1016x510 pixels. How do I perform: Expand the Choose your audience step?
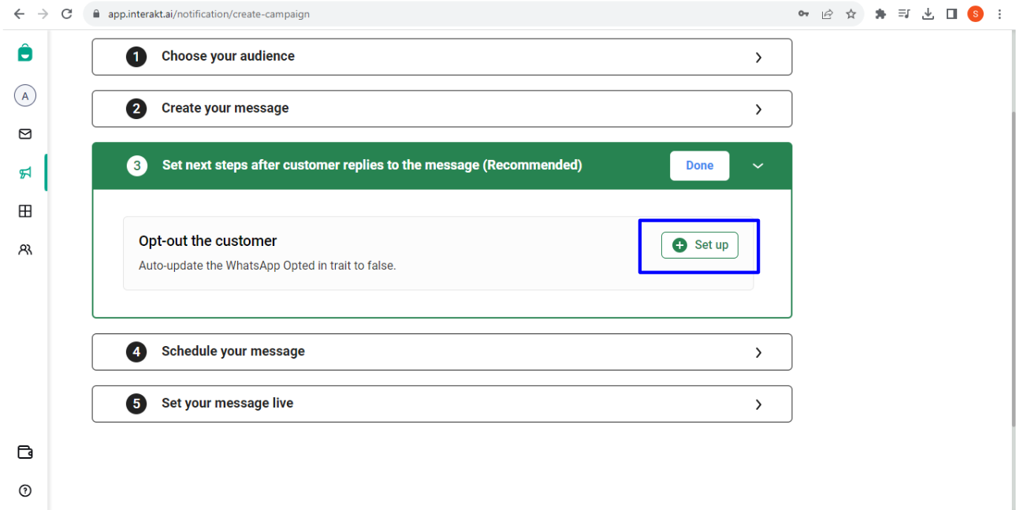[x=442, y=57]
